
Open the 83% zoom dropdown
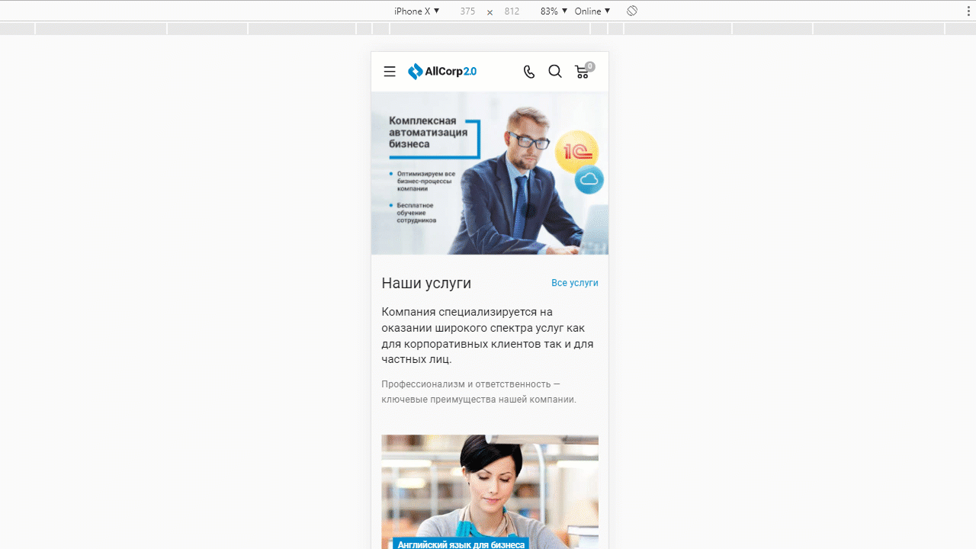(554, 11)
